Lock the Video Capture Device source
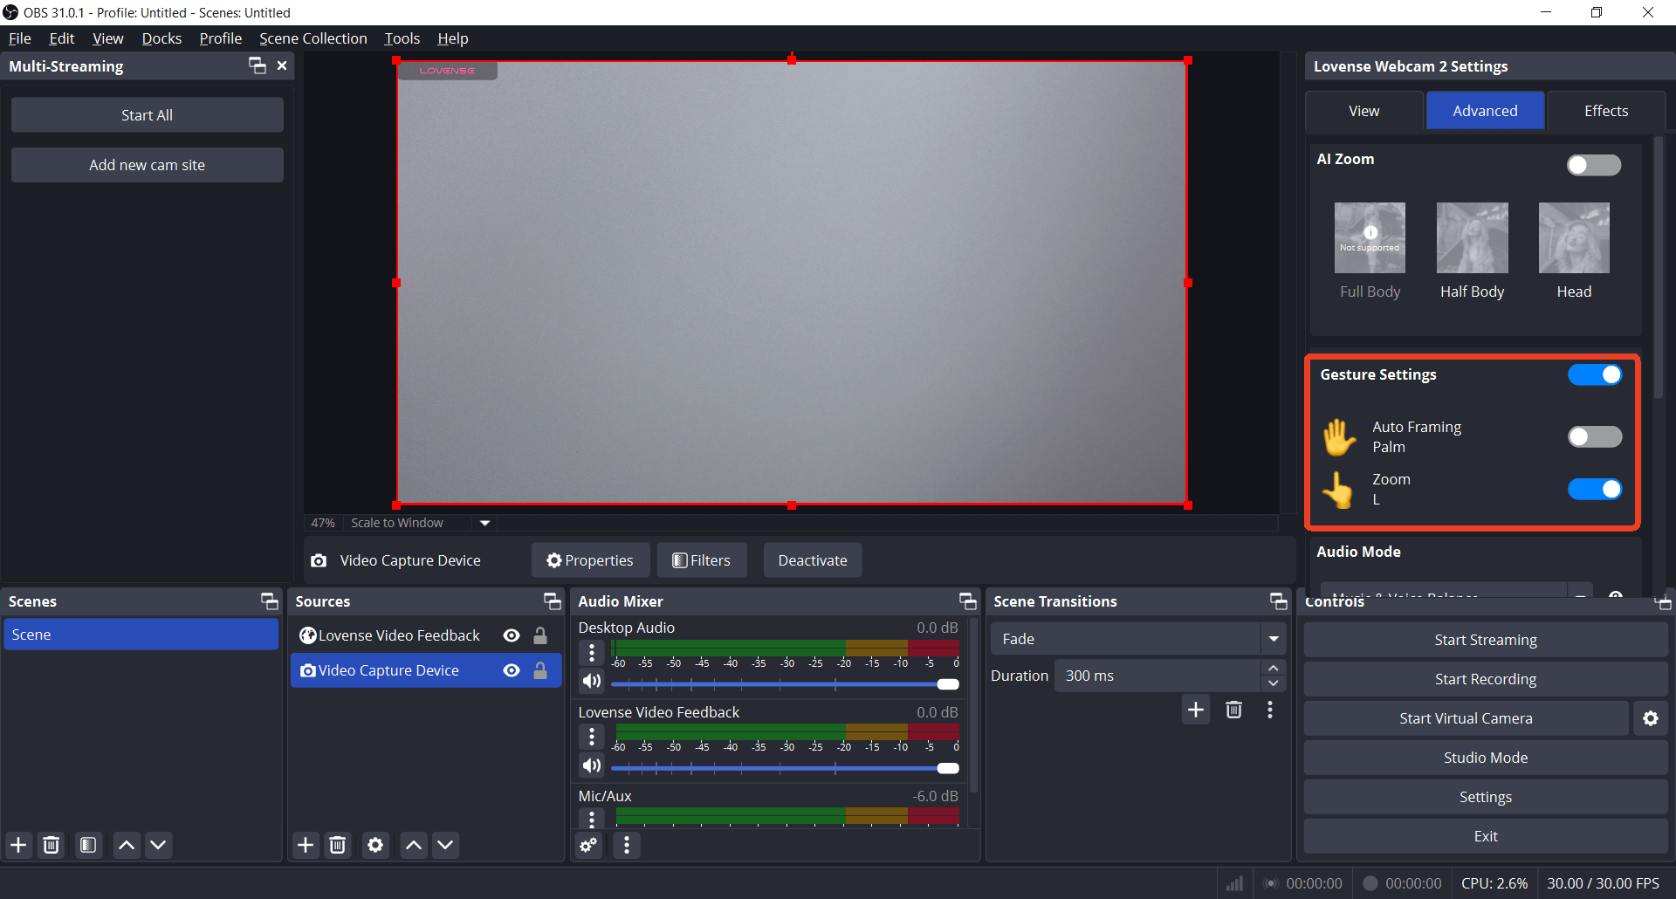 pos(540,670)
